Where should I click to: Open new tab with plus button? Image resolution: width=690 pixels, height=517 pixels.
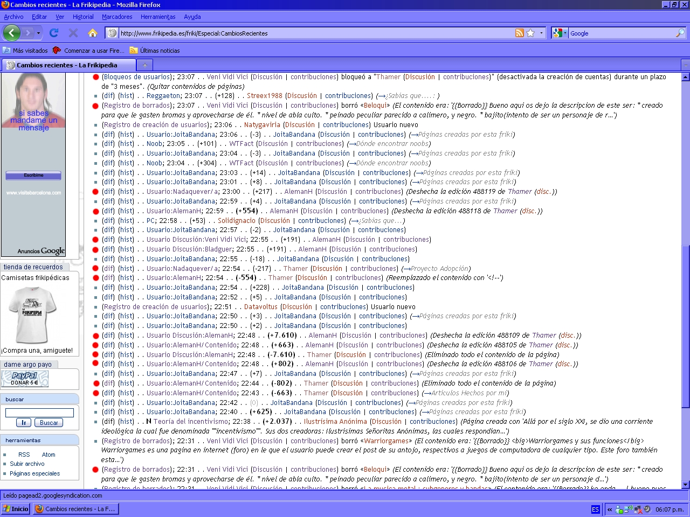click(x=144, y=65)
